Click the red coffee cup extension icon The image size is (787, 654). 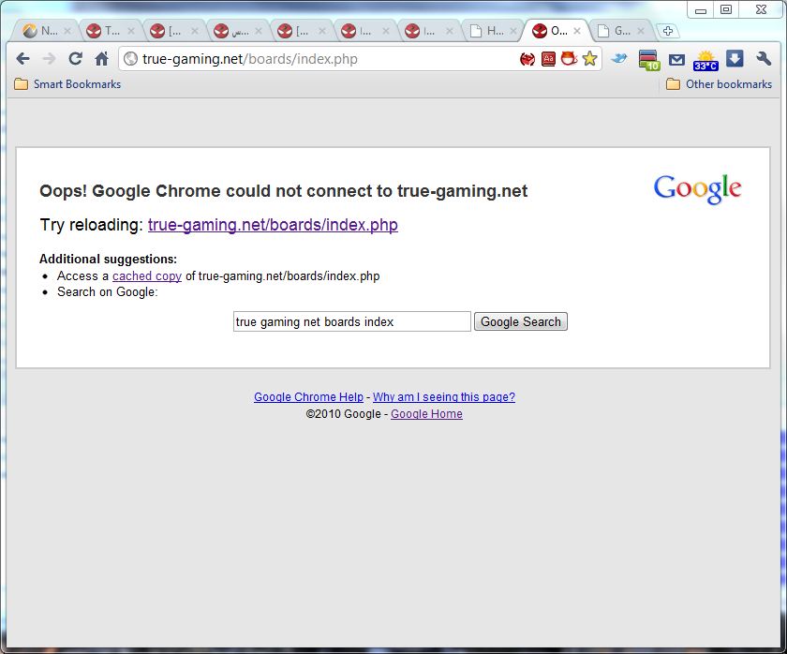(x=570, y=59)
